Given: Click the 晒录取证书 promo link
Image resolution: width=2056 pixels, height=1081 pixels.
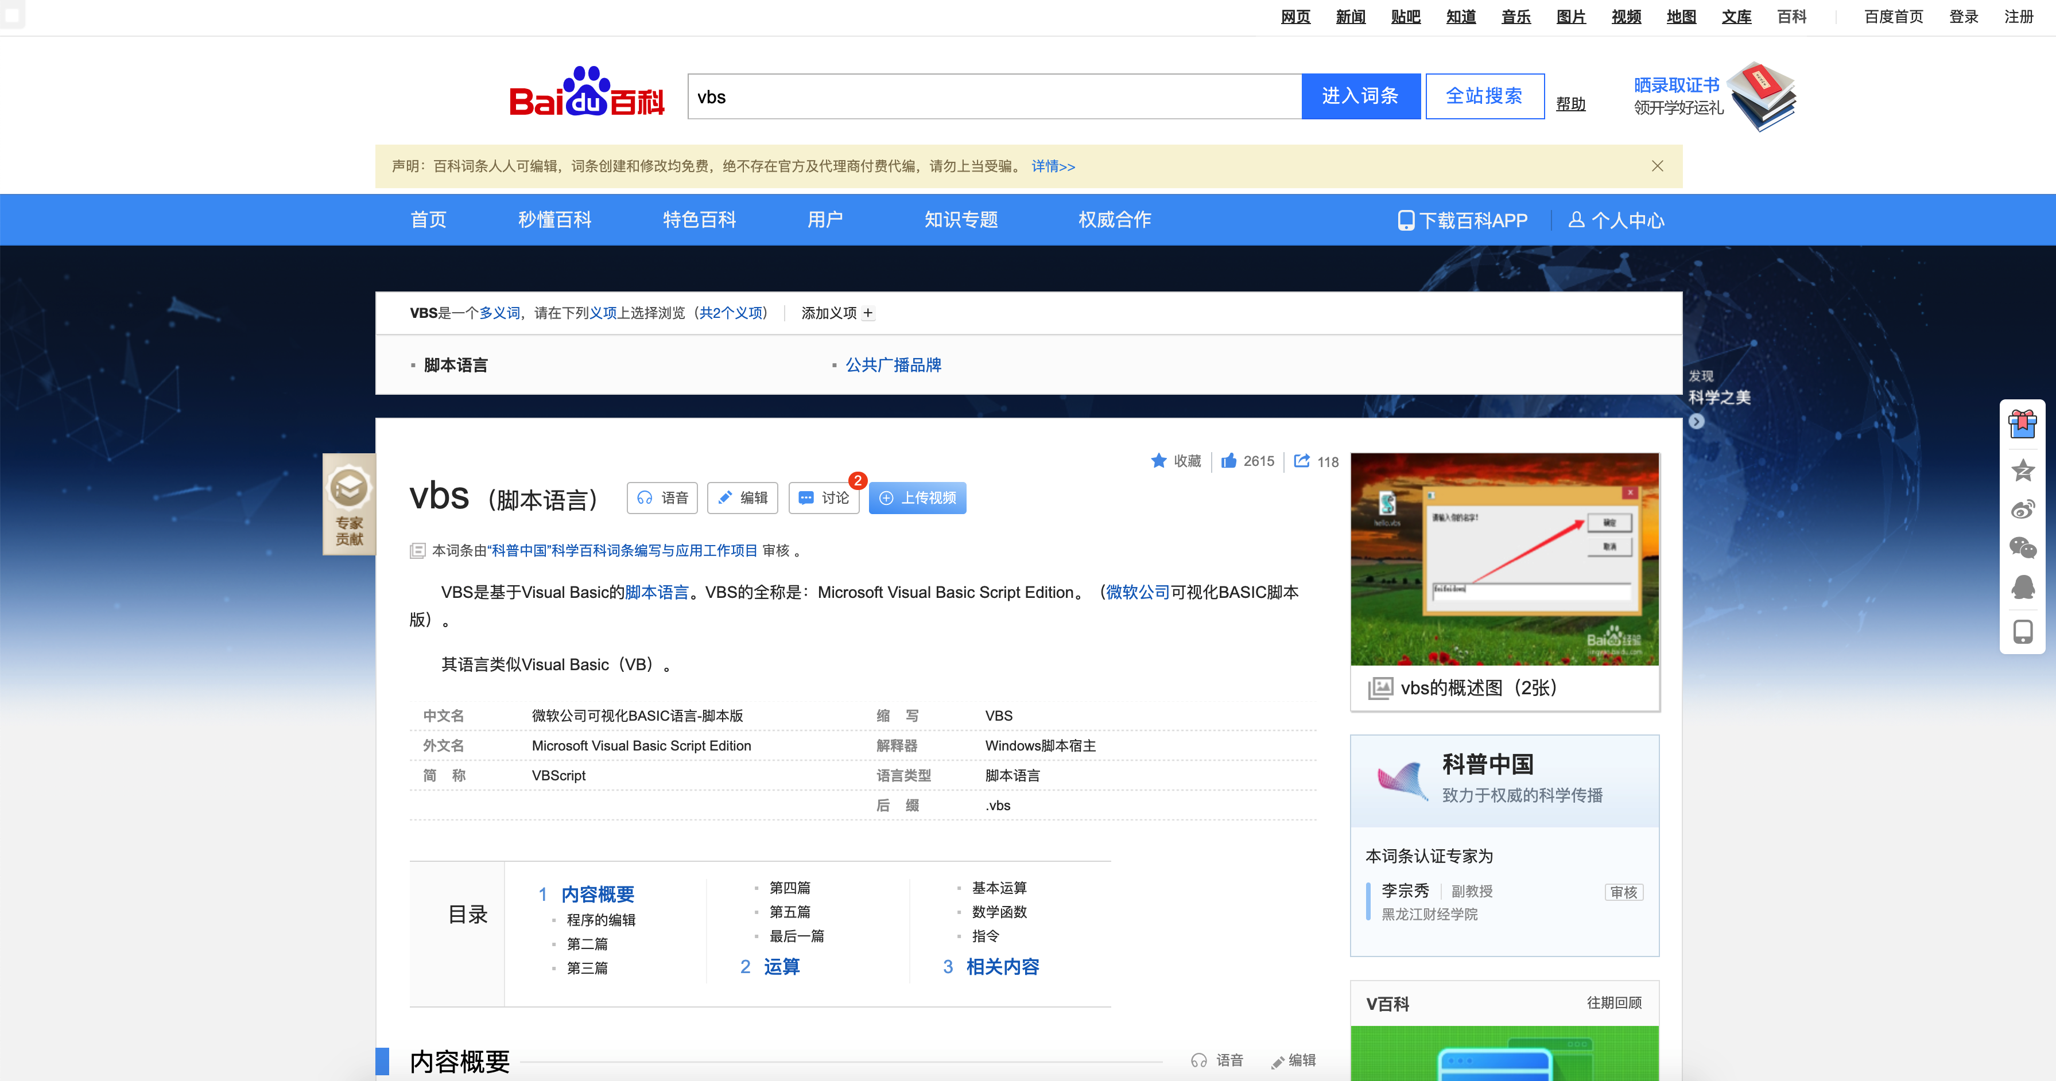Looking at the screenshot, I should [1676, 84].
